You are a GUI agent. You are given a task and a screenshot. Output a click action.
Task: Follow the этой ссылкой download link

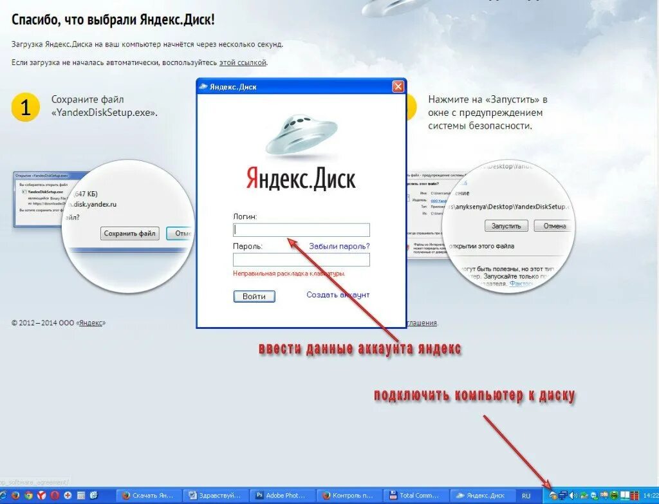[243, 62]
